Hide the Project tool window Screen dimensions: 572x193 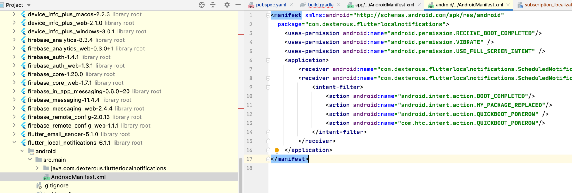pos(238,5)
